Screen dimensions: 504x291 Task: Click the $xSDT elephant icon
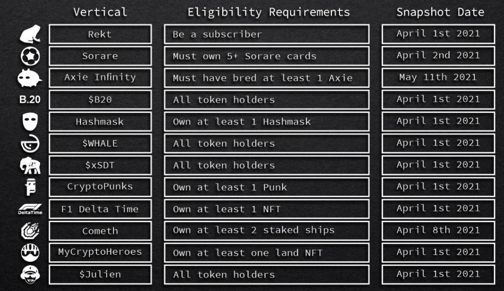point(30,165)
